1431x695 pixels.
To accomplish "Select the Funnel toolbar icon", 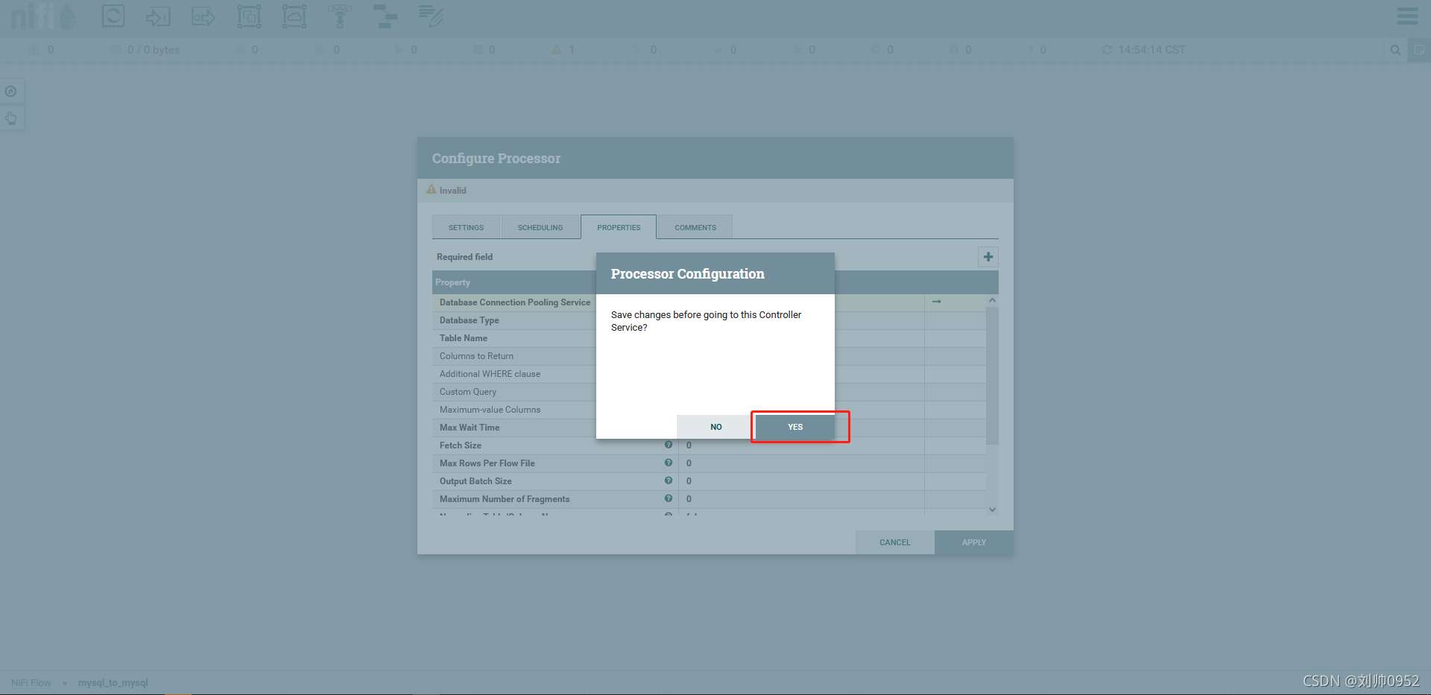I will pos(340,16).
